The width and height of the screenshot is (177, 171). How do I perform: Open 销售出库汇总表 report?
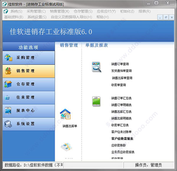122,112
